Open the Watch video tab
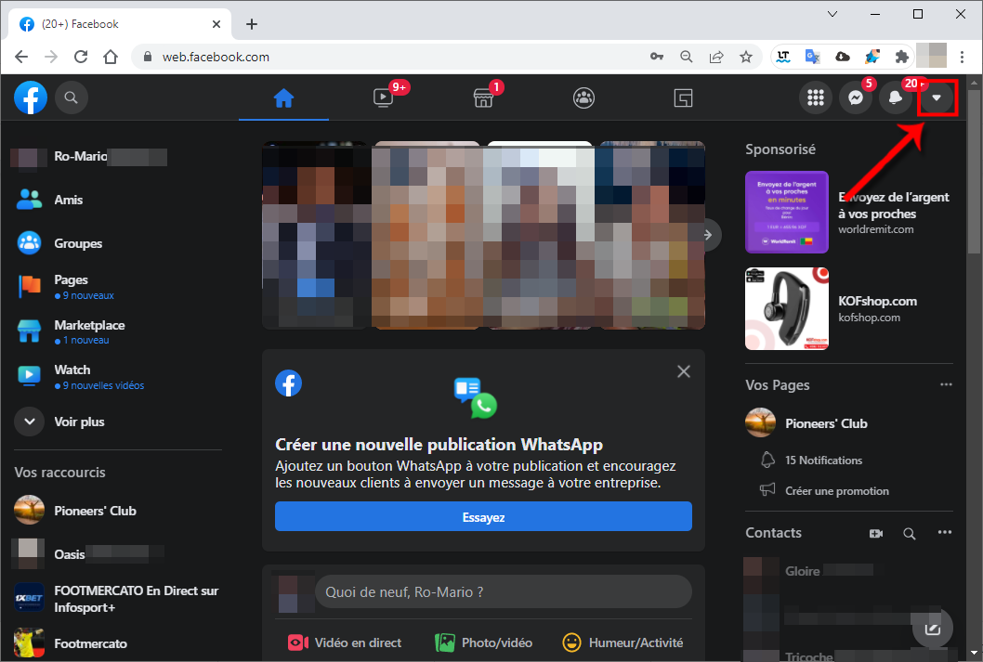 383,98
